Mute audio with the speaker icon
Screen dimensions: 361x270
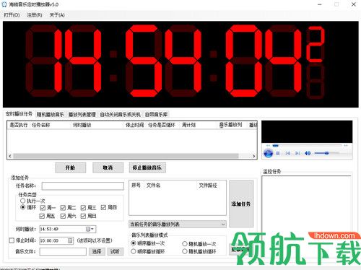pos(308,153)
